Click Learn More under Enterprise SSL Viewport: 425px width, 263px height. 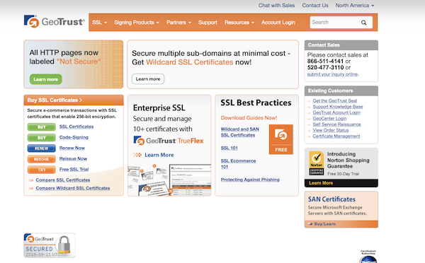159,155
